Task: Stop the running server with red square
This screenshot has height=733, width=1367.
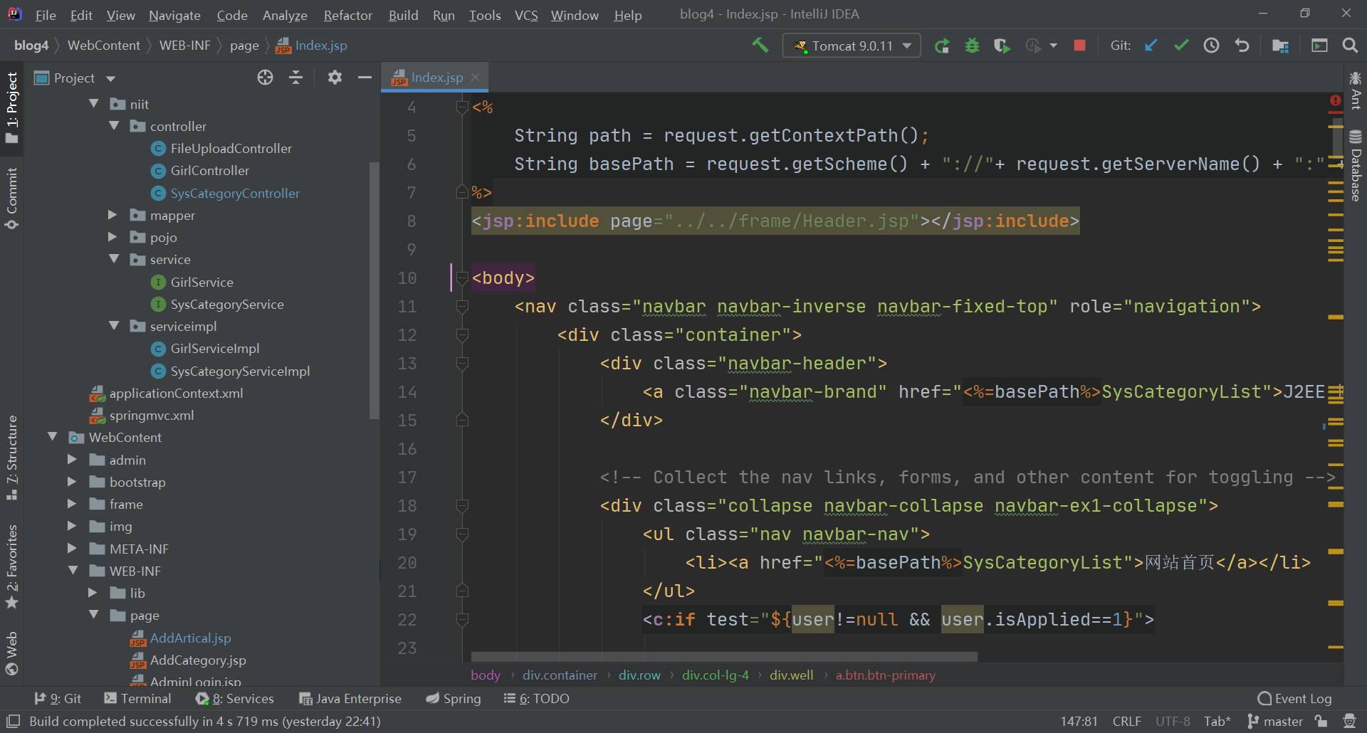Action: [x=1079, y=46]
